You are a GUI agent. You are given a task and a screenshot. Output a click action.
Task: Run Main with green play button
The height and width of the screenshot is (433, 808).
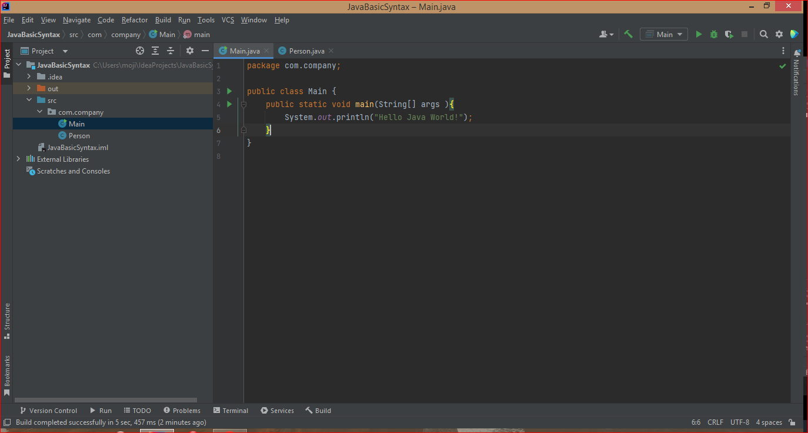click(699, 34)
